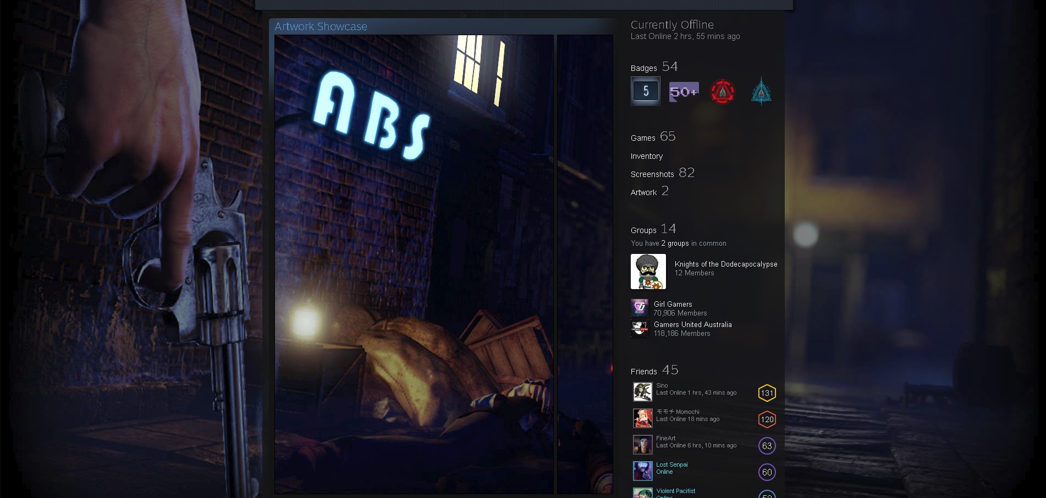Visit the Girl Gamers group name
This screenshot has height=498, width=1046.
click(x=673, y=304)
